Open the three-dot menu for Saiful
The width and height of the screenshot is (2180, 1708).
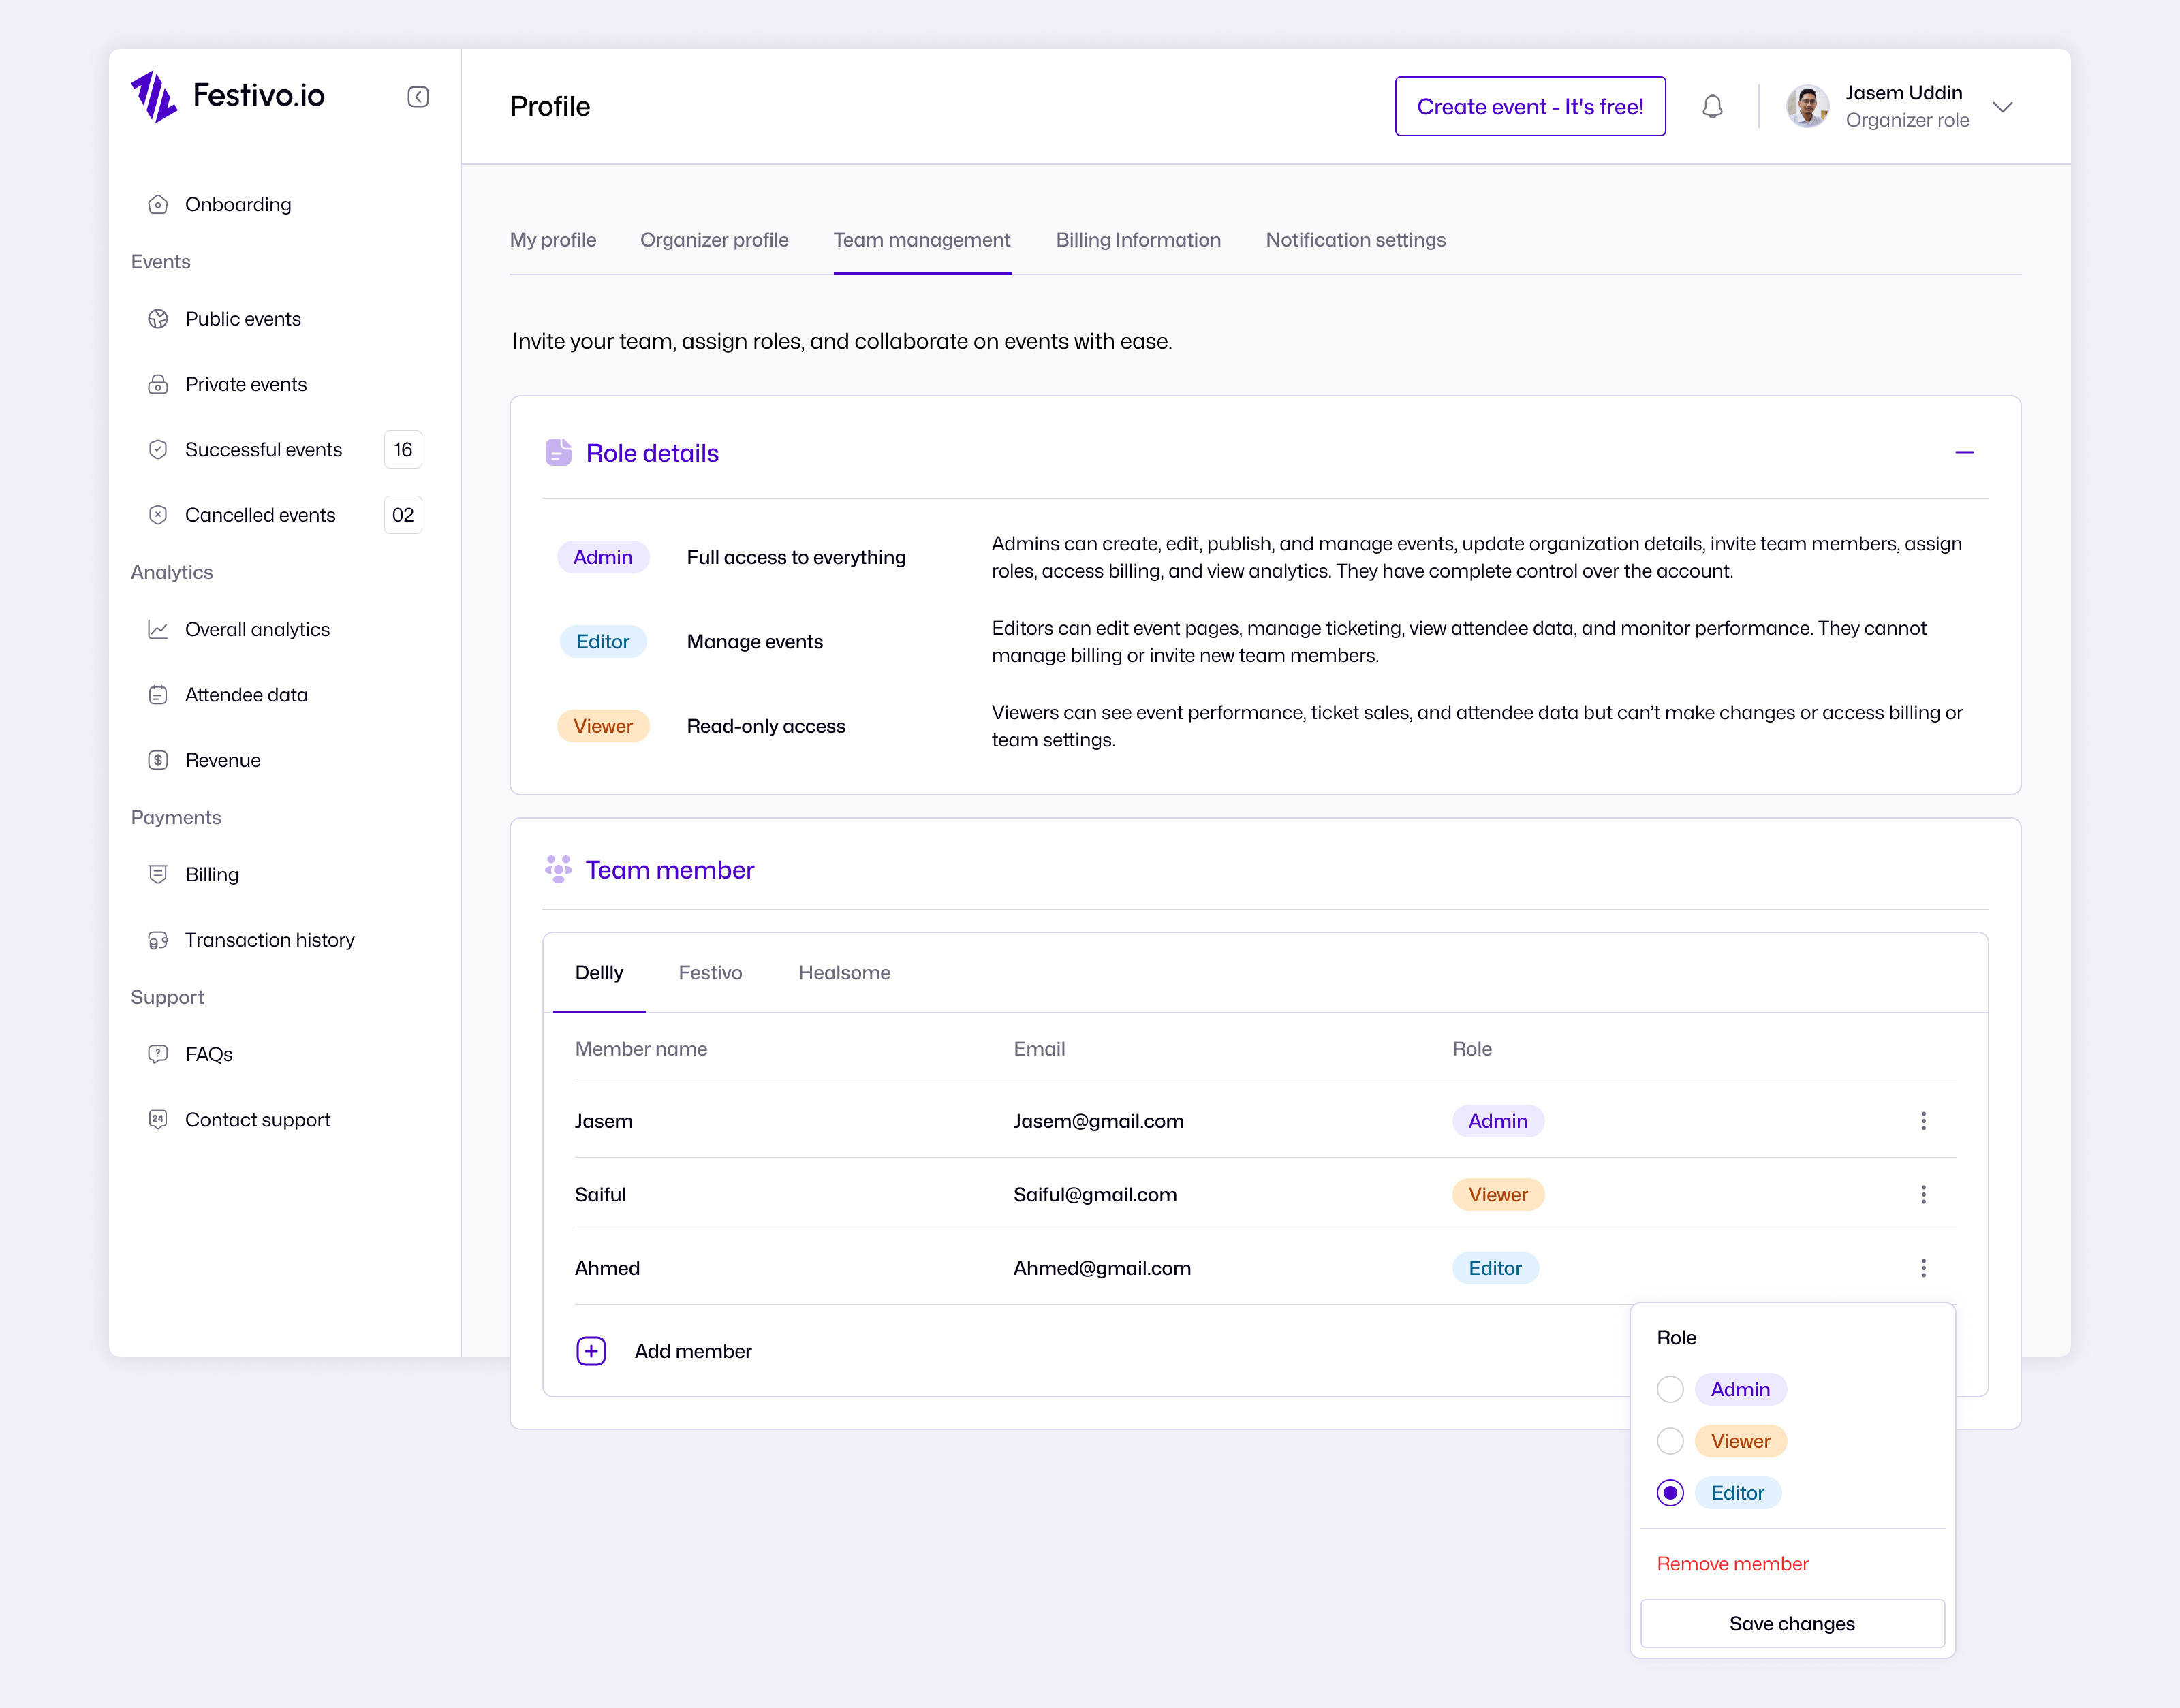[x=1924, y=1194]
